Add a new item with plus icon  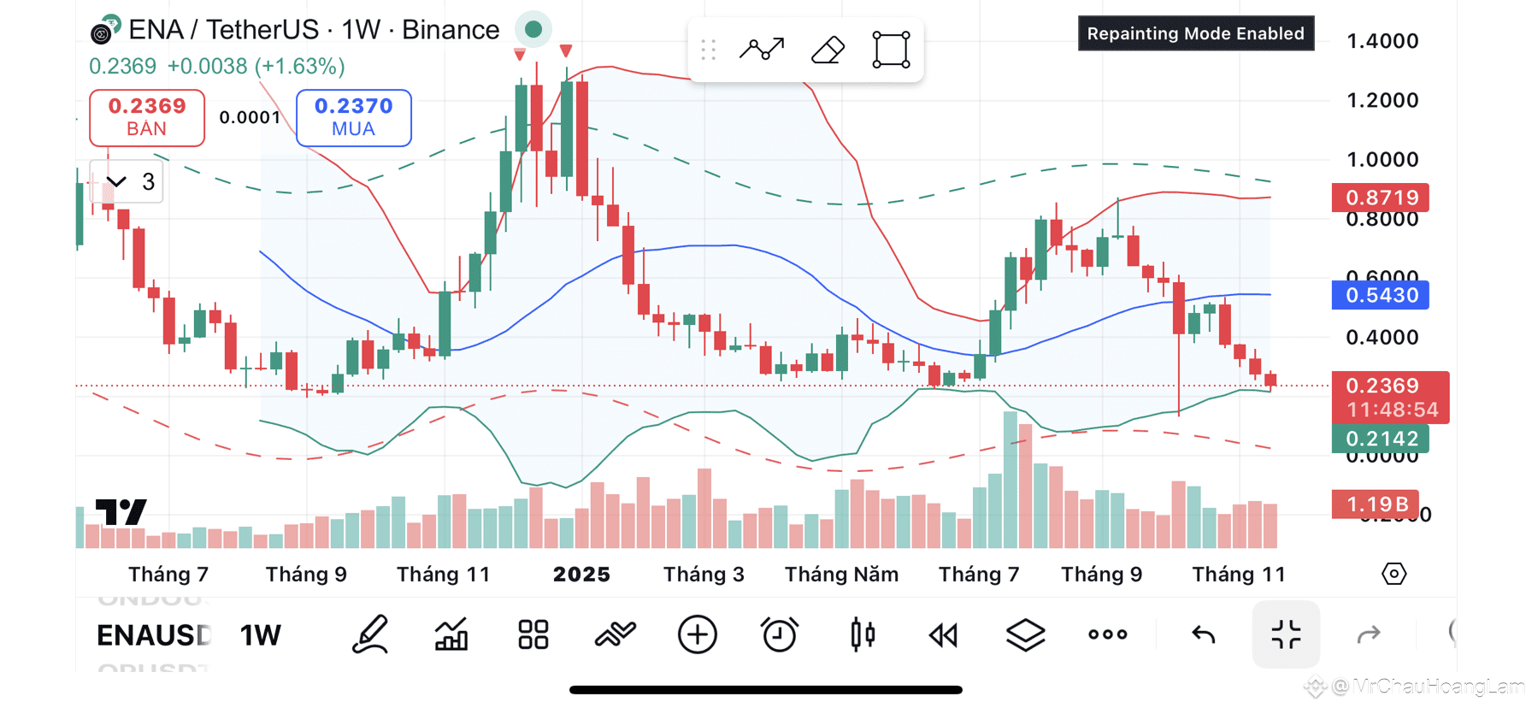coord(698,634)
